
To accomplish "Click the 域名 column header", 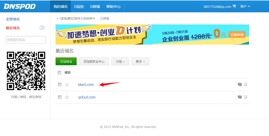I will click(x=68, y=73).
